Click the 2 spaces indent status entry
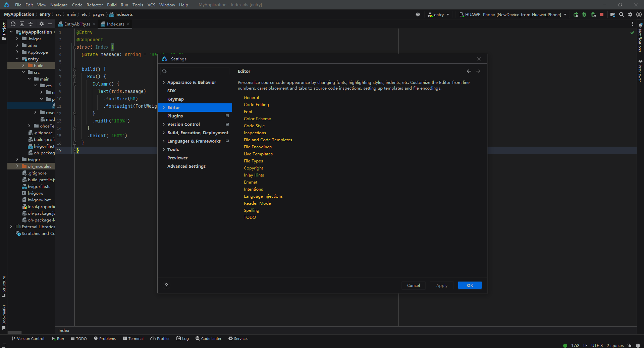Screen dimensions: 644x348 pyautogui.click(x=615, y=345)
